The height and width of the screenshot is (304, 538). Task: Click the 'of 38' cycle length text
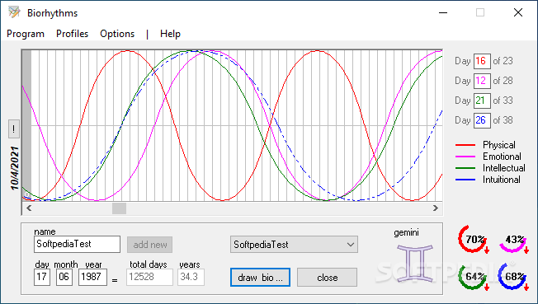coord(503,120)
